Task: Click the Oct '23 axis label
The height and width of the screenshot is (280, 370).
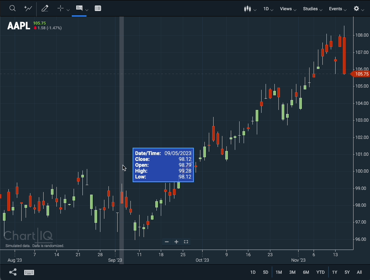Action: coord(202,260)
